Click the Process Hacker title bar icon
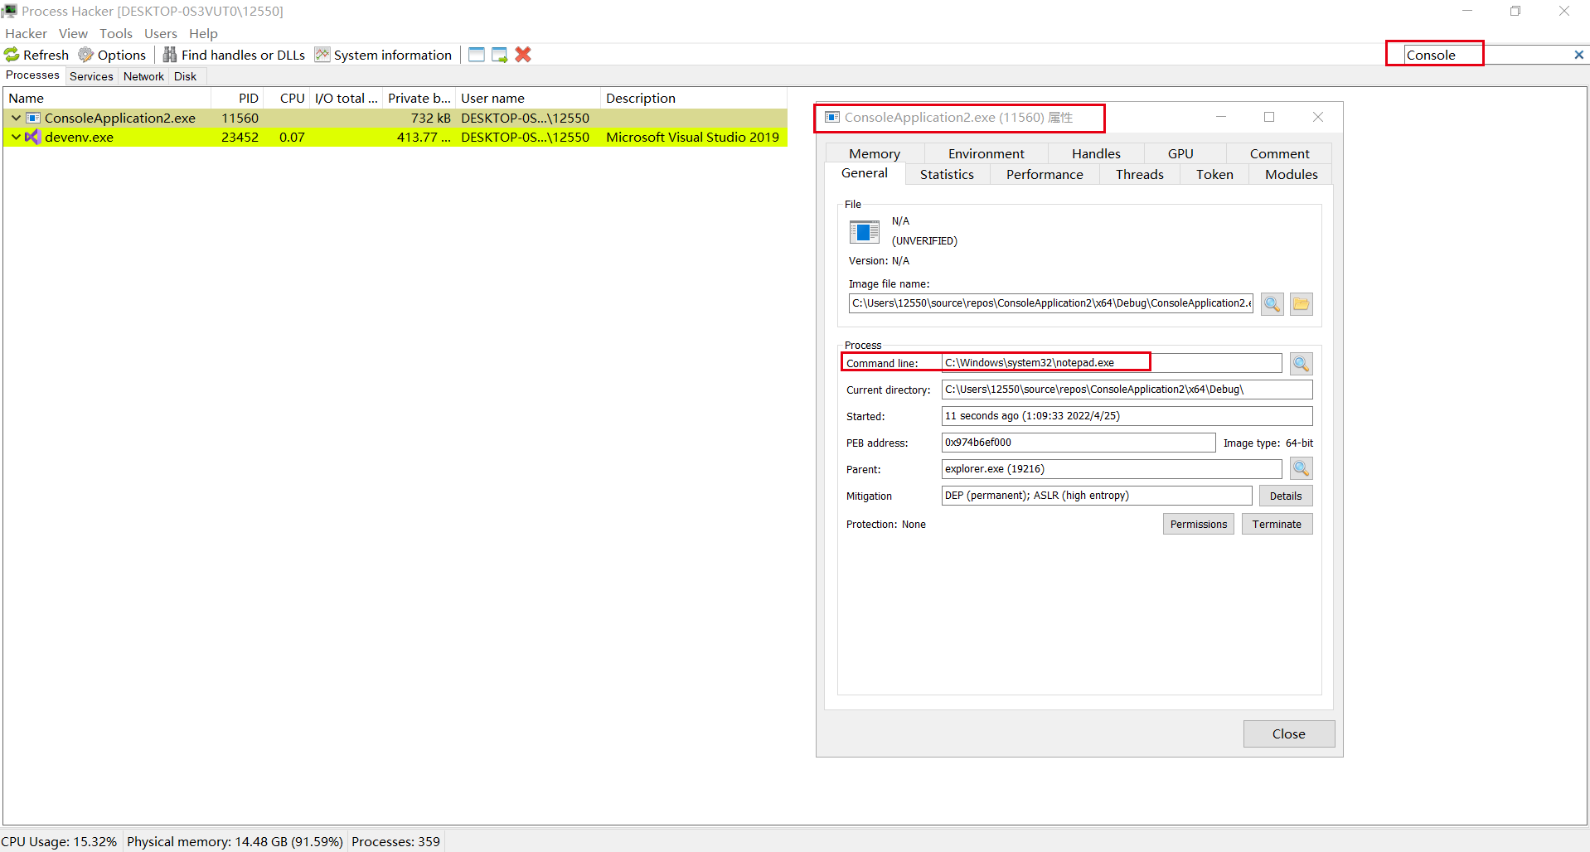1590x852 pixels. (x=10, y=11)
